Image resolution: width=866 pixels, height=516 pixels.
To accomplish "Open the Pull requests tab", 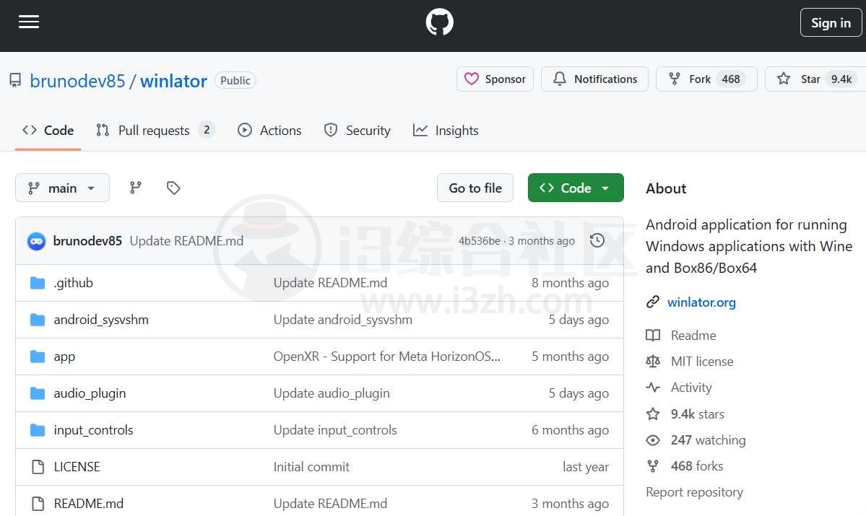I will pyautogui.click(x=155, y=130).
